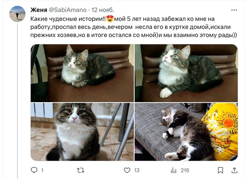This screenshot has height=179, width=246.
Task: Open photo of cat looking upward
Action: [x=186, y=73]
